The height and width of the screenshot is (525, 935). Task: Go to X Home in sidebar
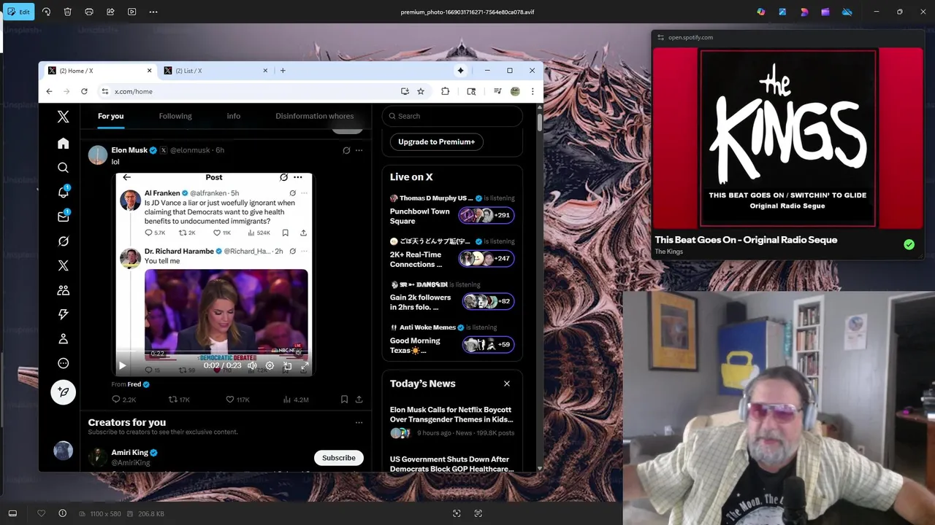(x=64, y=144)
